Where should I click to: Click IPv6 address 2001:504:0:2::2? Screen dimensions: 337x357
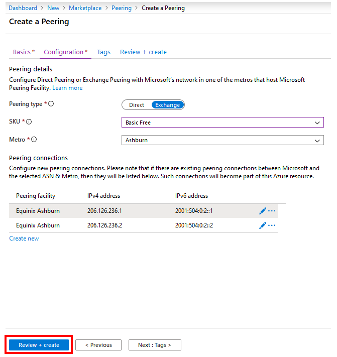pyautogui.click(x=194, y=225)
